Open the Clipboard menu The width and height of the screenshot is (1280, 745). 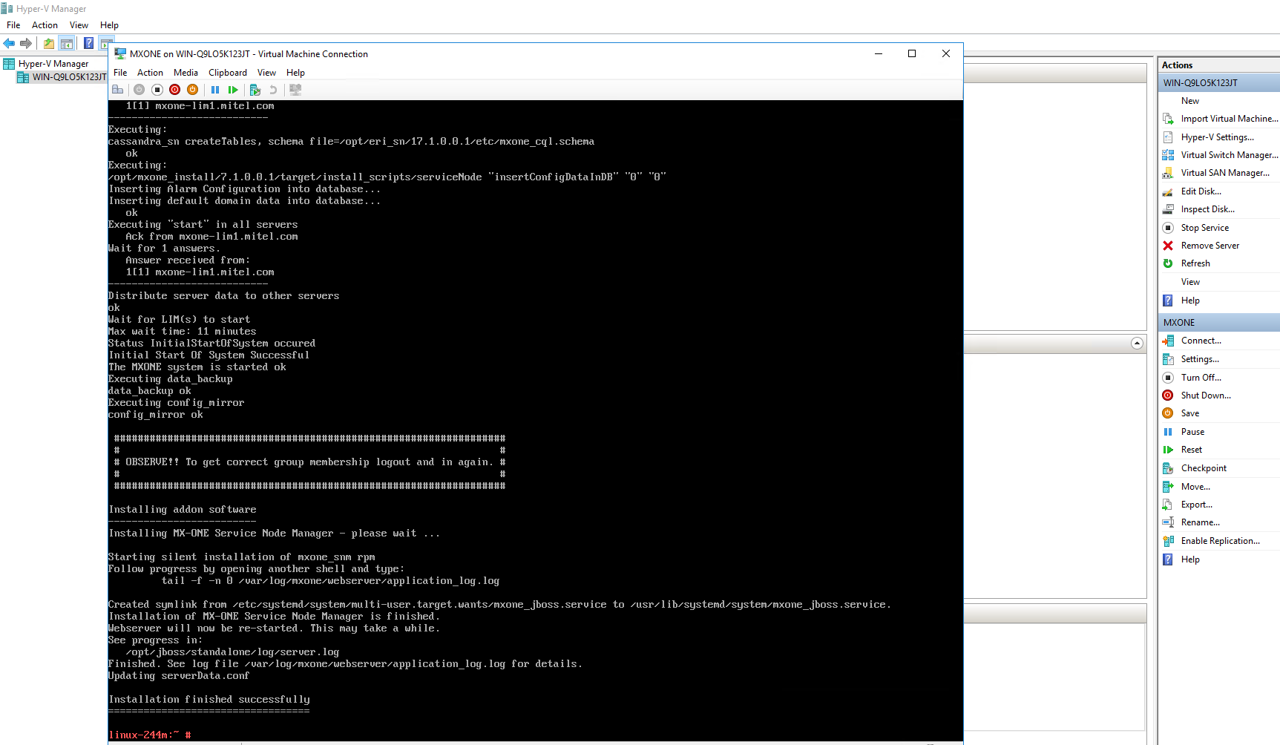(228, 73)
